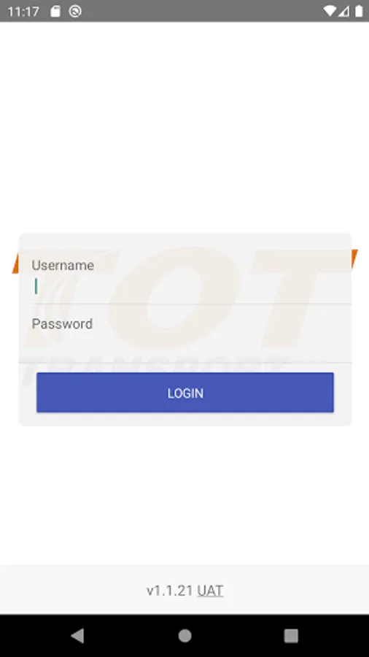Open recent apps with square button
Screen dimensions: 369x657
pos(291,636)
